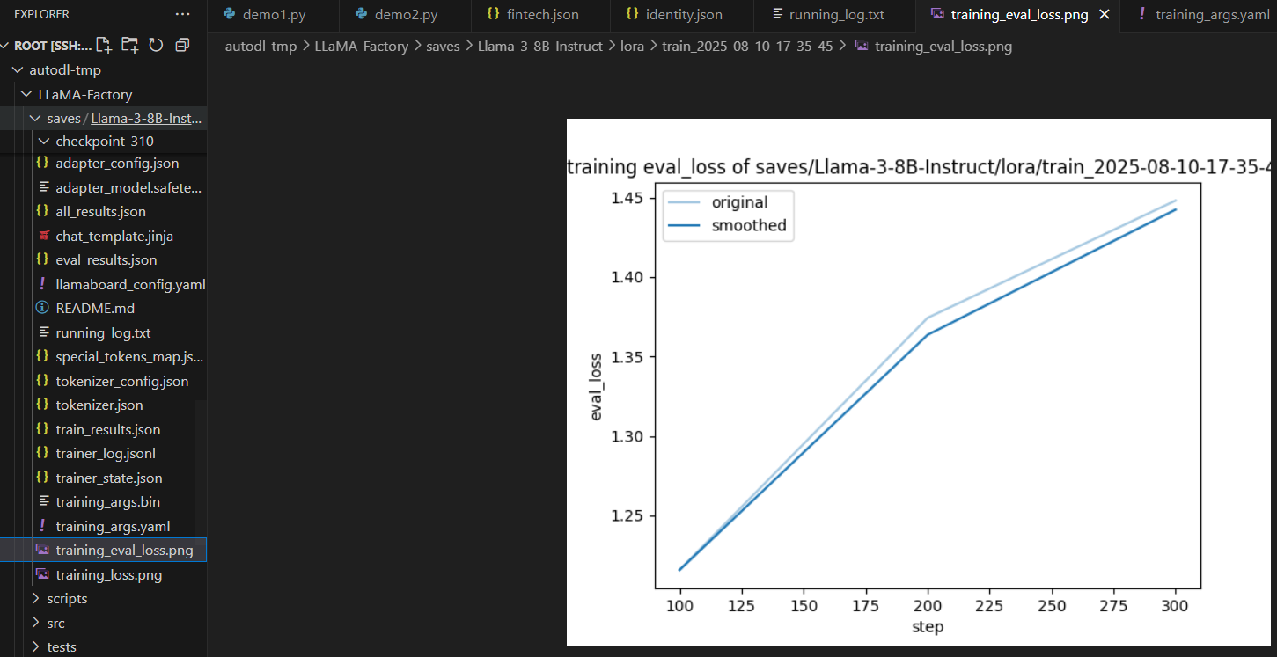This screenshot has height=657, width=1277.
Task: Click the JSON braces icon on fintech.json tab
Action: coord(493,14)
